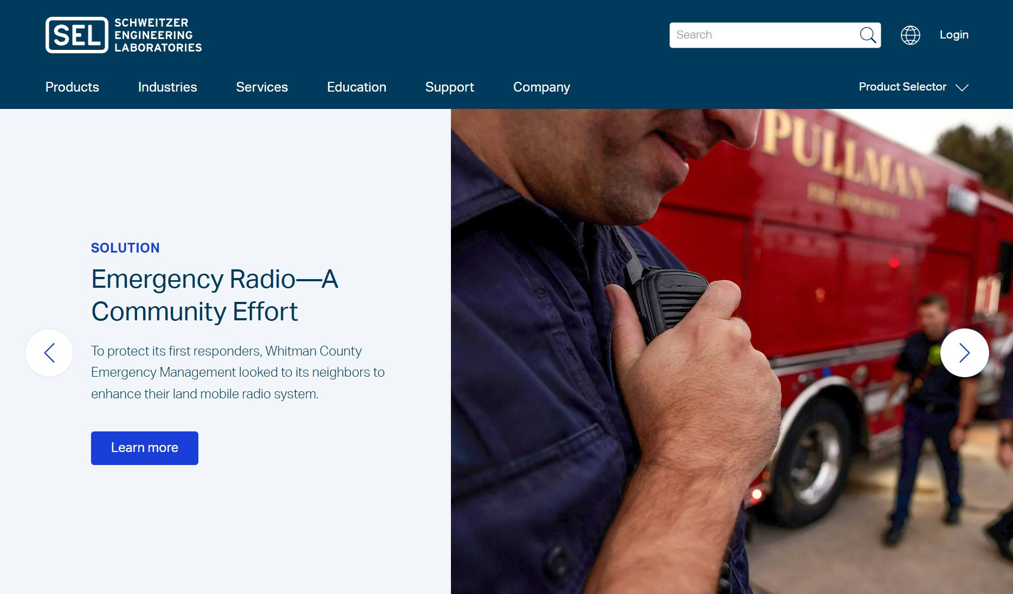1013x594 pixels.
Task: Expand the Product Selector chevron
Action: [962, 87]
